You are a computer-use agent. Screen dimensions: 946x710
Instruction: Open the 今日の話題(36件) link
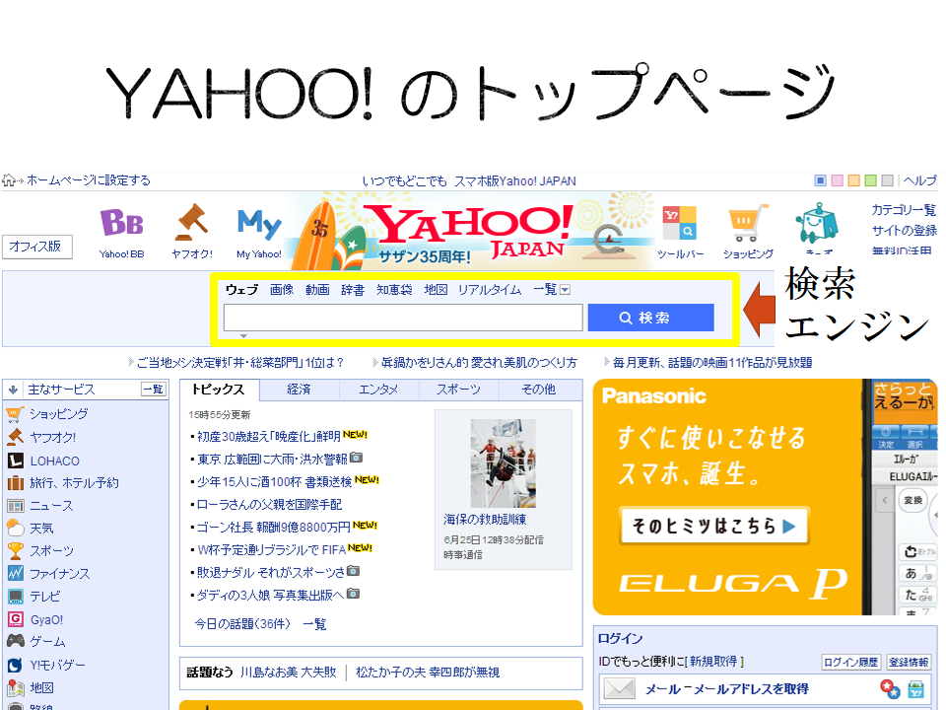[x=242, y=623]
